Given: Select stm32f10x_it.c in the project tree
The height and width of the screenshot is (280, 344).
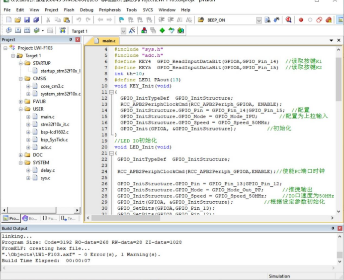Looking at the screenshot, I should [55, 125].
